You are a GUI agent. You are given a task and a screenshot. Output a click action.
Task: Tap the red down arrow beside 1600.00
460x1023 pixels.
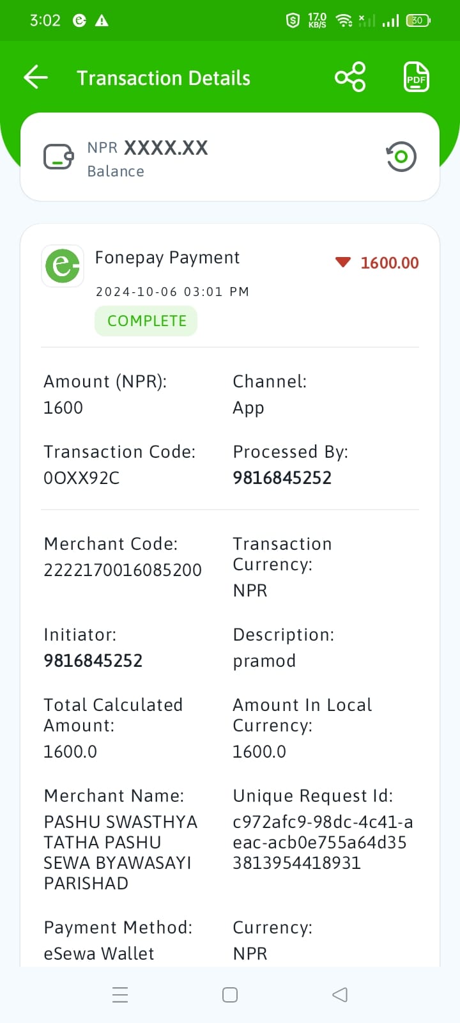[x=343, y=262]
